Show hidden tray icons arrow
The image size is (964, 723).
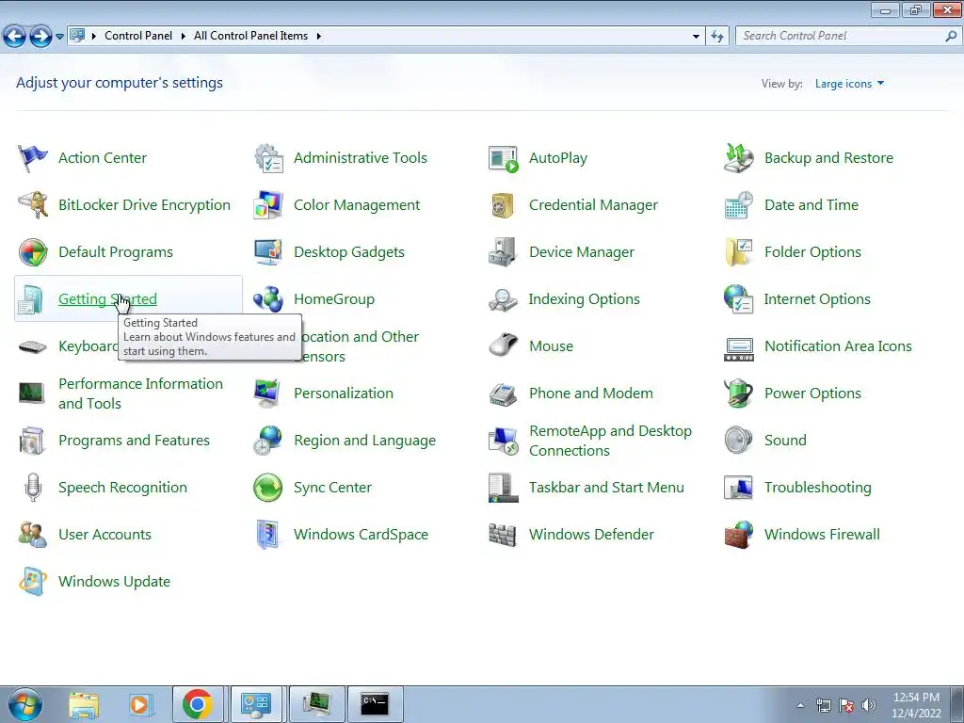800,705
